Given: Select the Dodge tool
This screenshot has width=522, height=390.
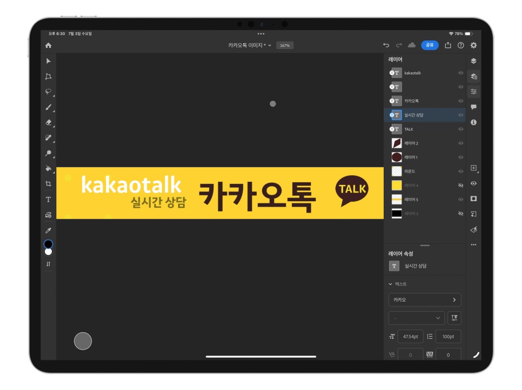Looking at the screenshot, I should pos(48,153).
